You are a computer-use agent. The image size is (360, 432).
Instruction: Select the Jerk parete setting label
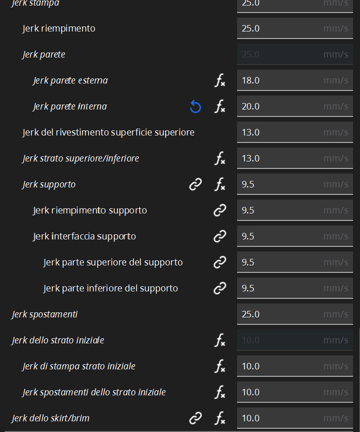44,54
